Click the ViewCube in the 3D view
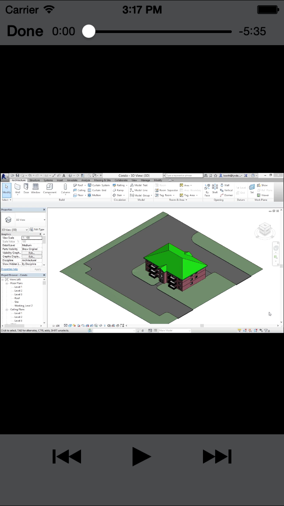Viewport: 284px width, 506px height. coord(264,230)
